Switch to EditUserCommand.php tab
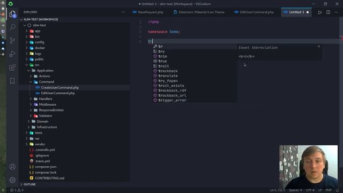 (253, 12)
